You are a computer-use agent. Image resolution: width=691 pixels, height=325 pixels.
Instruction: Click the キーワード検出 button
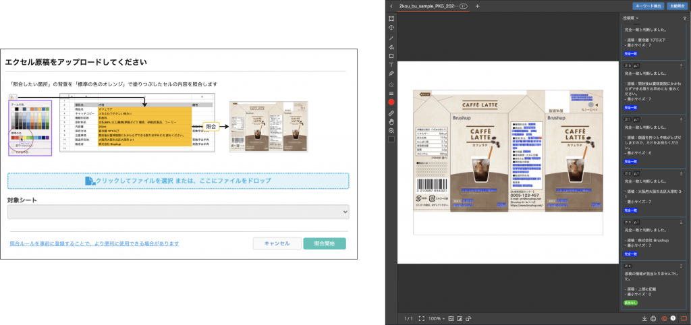[648, 6]
